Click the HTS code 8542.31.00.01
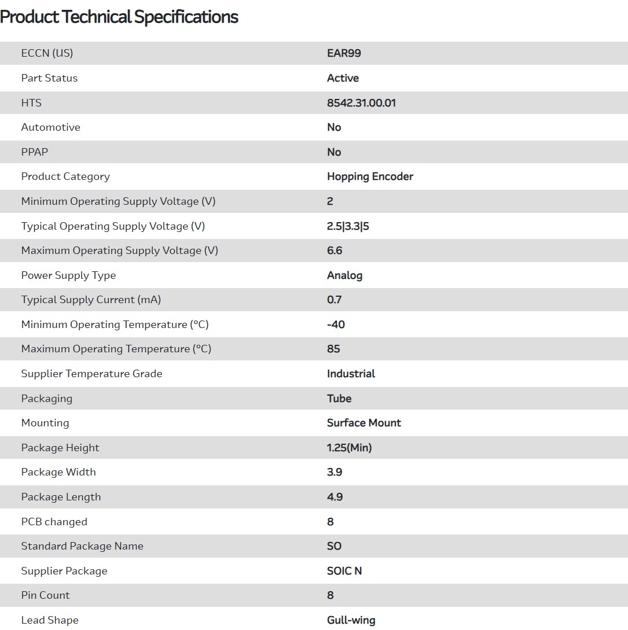The height and width of the screenshot is (630, 628). [x=361, y=103]
